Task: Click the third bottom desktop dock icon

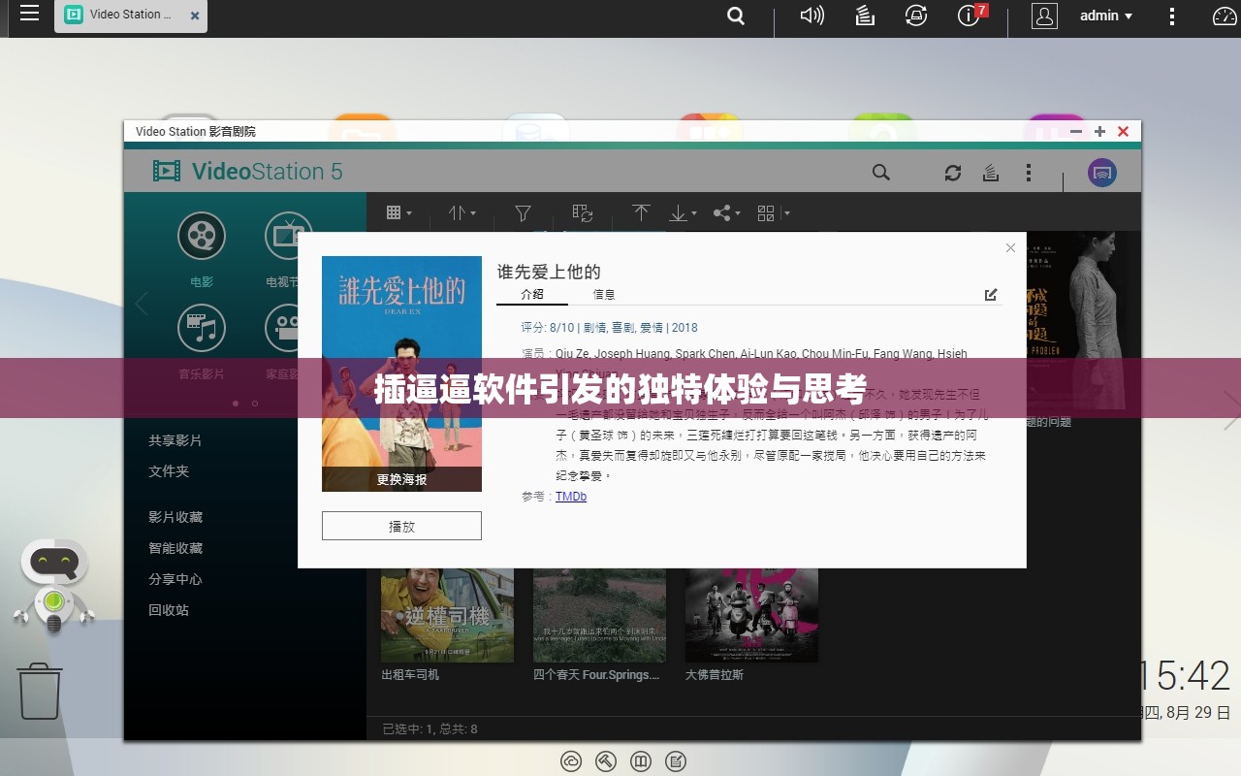Action: click(641, 761)
